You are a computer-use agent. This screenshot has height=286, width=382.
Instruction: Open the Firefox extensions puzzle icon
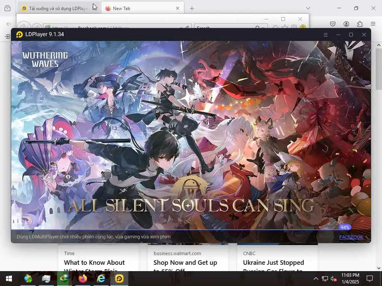[360, 24]
